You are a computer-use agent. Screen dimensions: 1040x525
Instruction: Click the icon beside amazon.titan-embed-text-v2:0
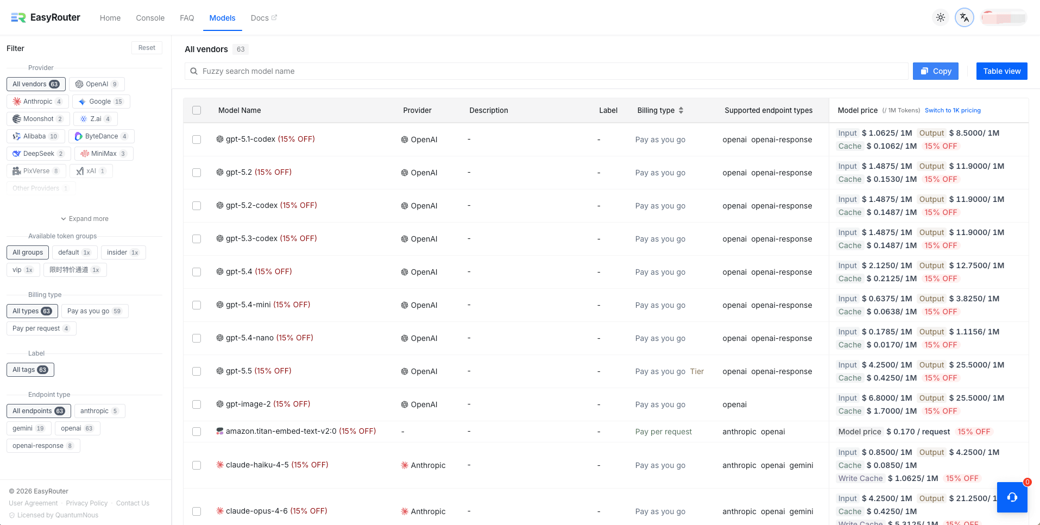click(220, 431)
